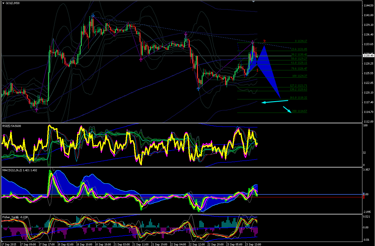The width and height of the screenshot is (375, 246).
Task: Click the 23 Sep 05:00 time label
Action: click(x=234, y=244)
